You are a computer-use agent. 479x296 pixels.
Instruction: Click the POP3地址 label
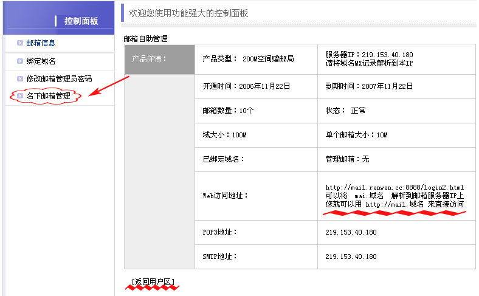point(219,232)
